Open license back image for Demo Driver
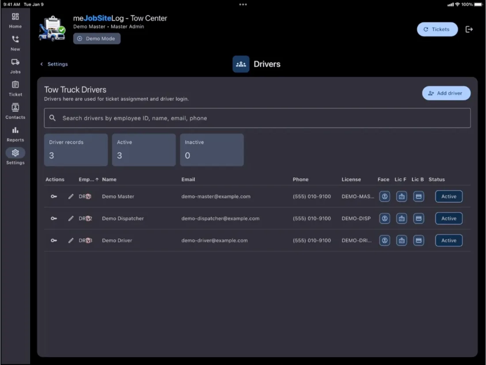Image resolution: width=486 pixels, height=365 pixels. [x=418, y=241]
